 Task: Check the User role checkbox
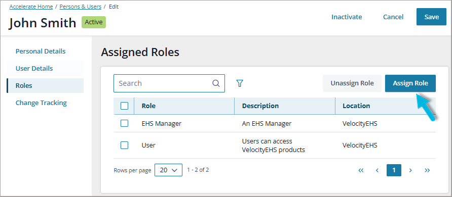click(x=124, y=145)
